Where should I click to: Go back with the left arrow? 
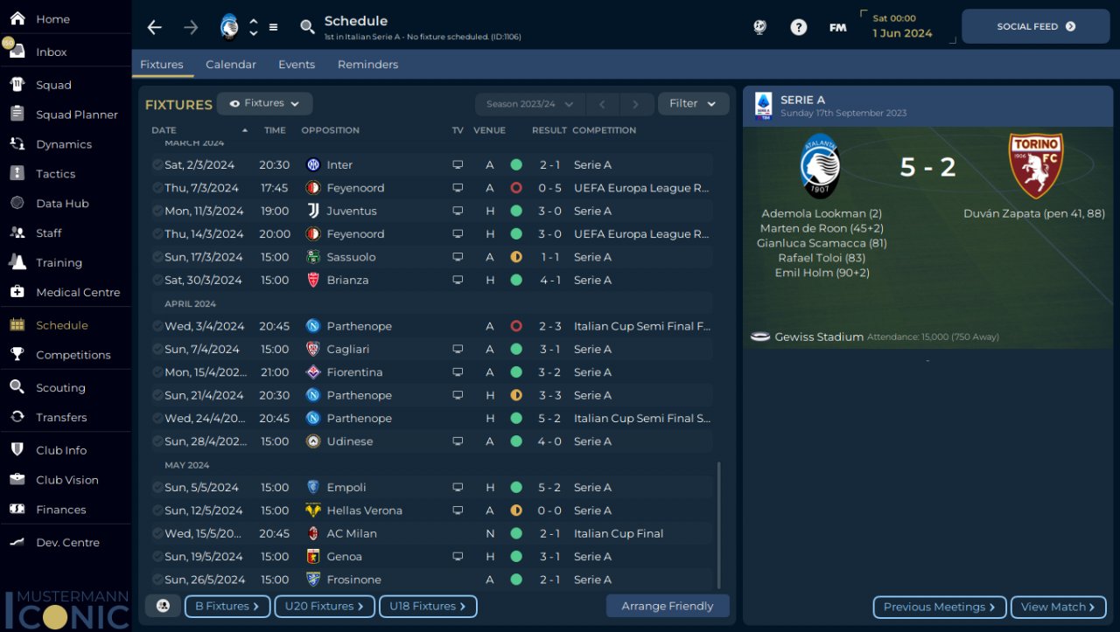[155, 27]
